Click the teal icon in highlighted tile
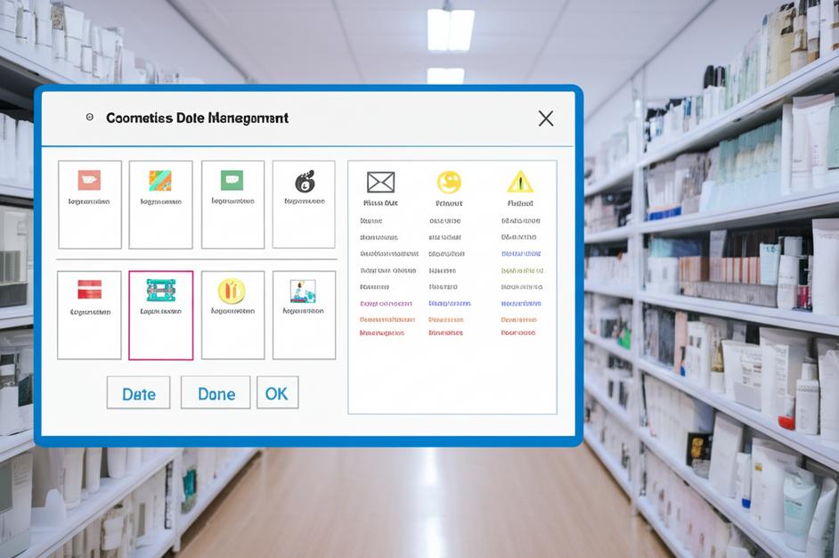This screenshot has width=839, height=558. (160, 291)
